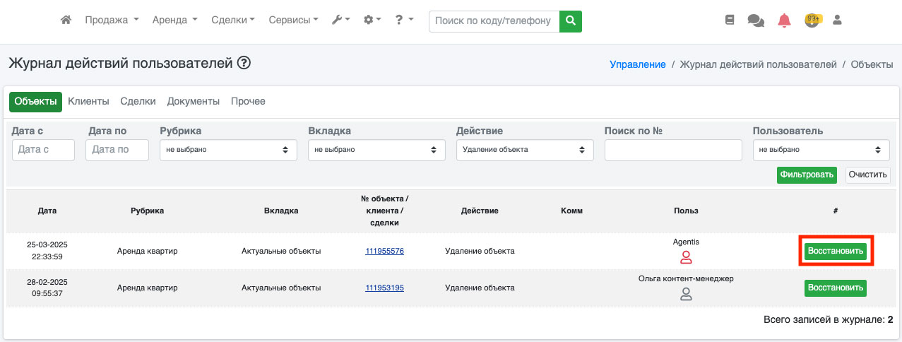Click the Дата с input field
Screen dimensions: 902x342
tap(43, 150)
